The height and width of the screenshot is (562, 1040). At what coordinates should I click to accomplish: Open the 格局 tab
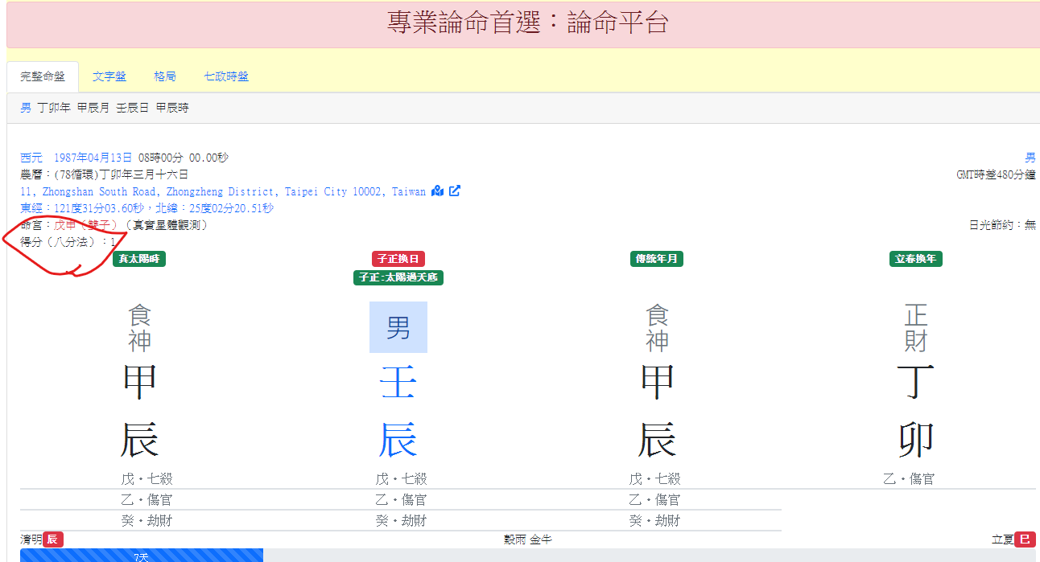coord(164,76)
